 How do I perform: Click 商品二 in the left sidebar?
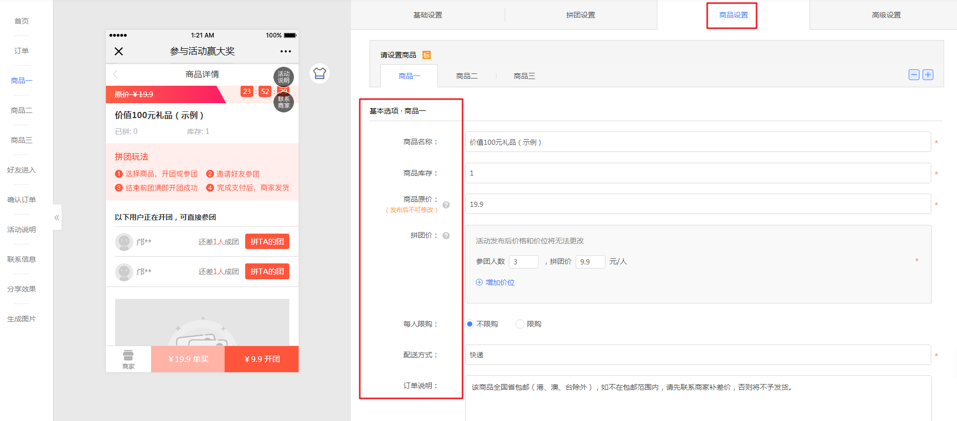pyautogui.click(x=22, y=110)
